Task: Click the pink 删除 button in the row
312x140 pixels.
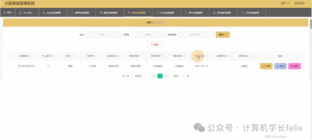Action: 294,66
